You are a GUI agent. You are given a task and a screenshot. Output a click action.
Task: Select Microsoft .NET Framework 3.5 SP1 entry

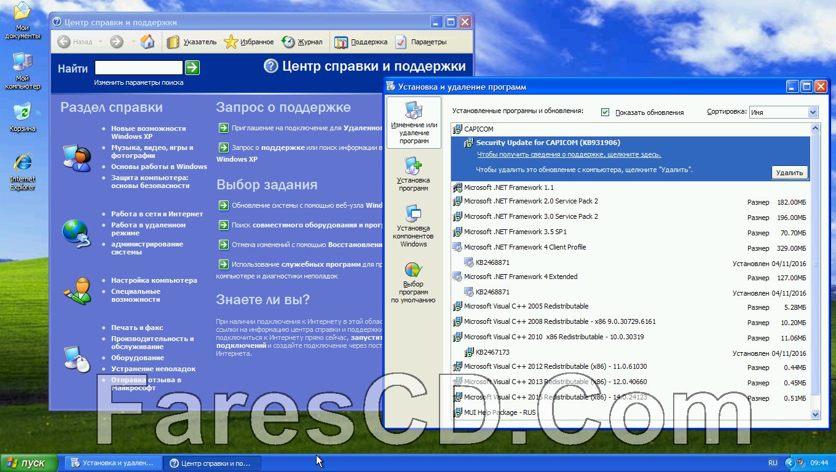click(x=631, y=232)
